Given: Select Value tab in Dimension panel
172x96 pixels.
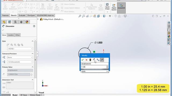Looking at the screenshot, I should 4,35.
